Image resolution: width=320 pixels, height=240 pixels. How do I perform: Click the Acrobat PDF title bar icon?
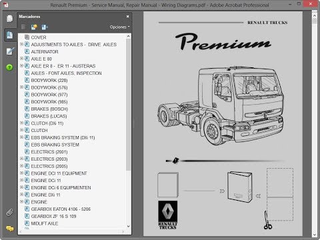click(x=5, y=5)
